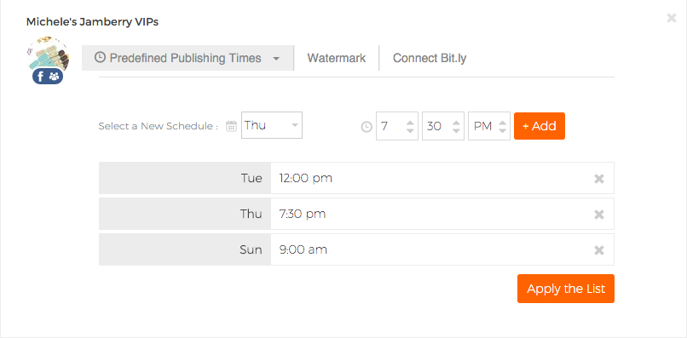Toggle AM/PM using the up arrow

(x=503, y=123)
